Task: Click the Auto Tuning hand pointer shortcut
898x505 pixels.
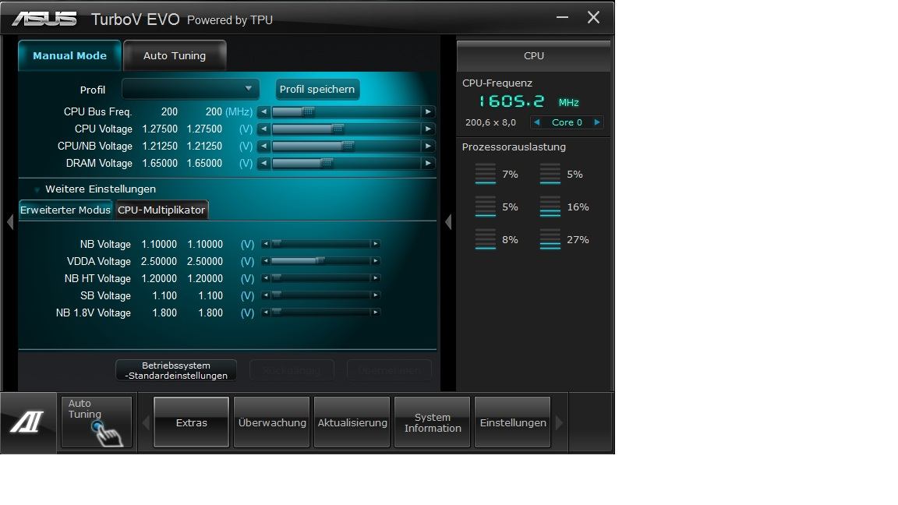Action: click(x=97, y=422)
